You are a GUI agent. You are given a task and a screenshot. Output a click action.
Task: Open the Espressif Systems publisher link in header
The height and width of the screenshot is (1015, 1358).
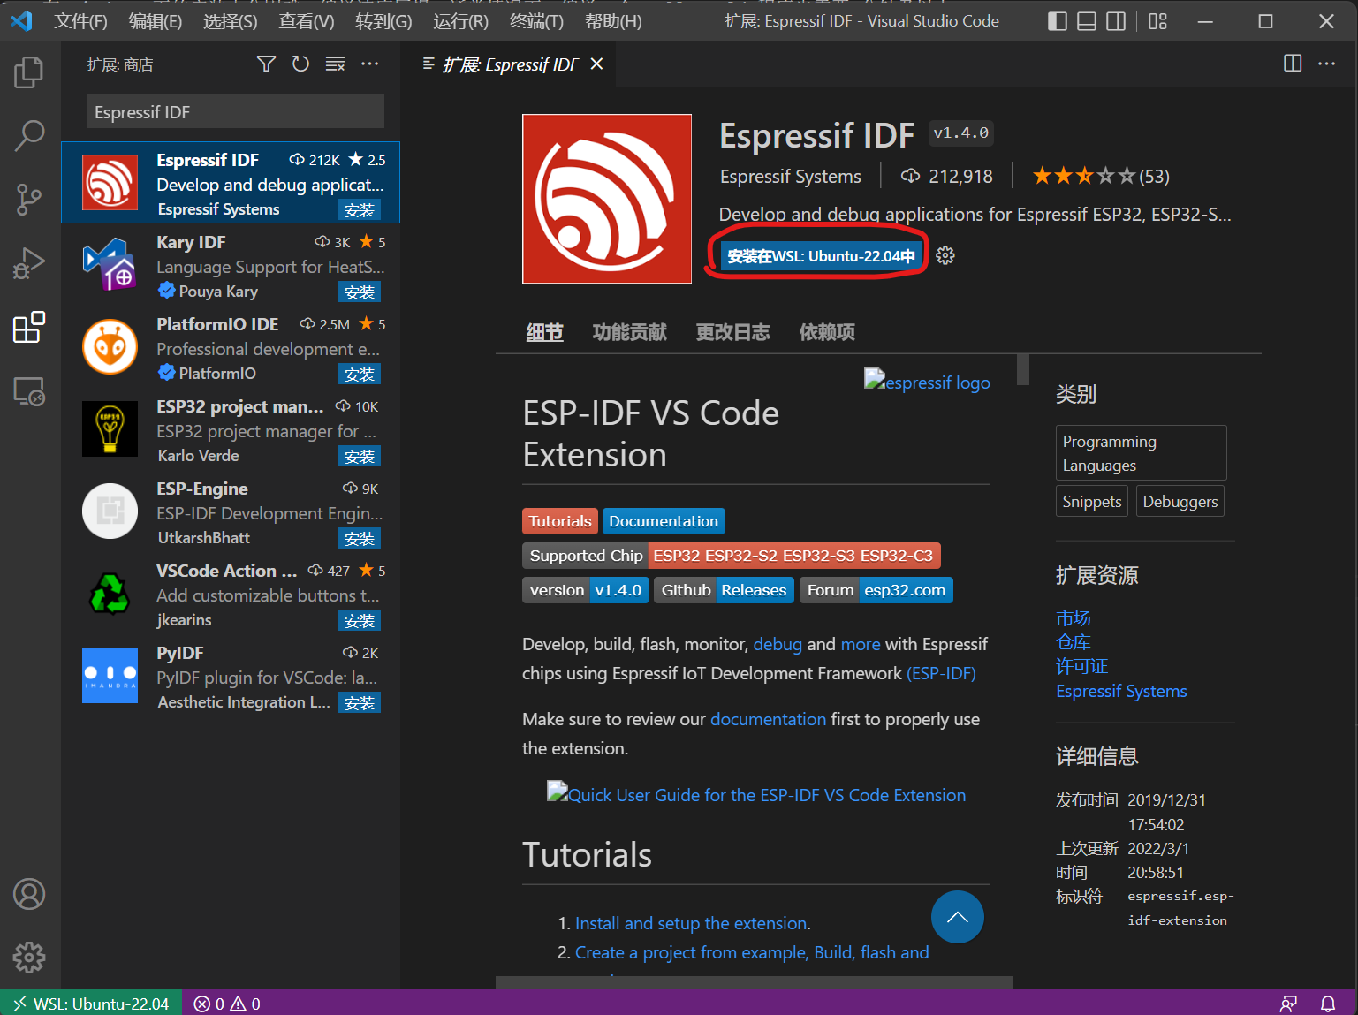click(790, 177)
